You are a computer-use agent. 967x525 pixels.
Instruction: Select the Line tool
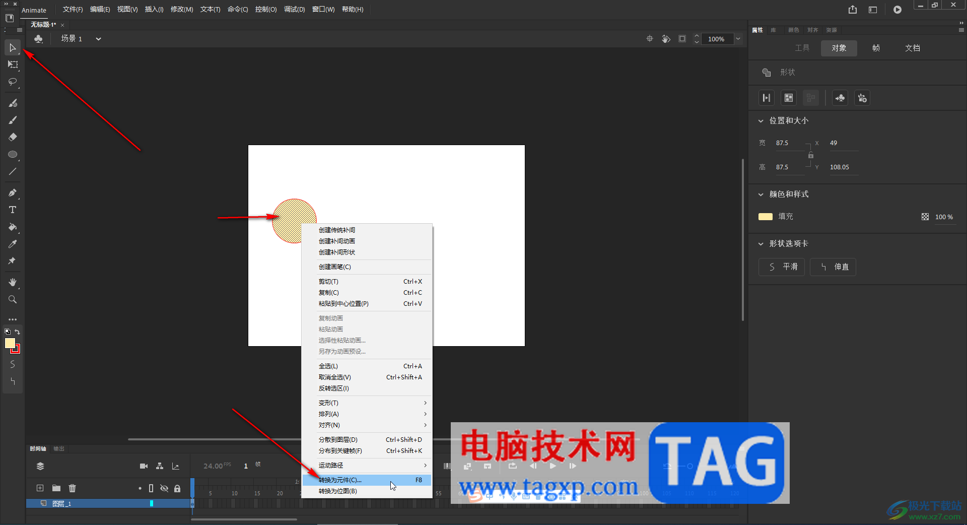coord(13,171)
